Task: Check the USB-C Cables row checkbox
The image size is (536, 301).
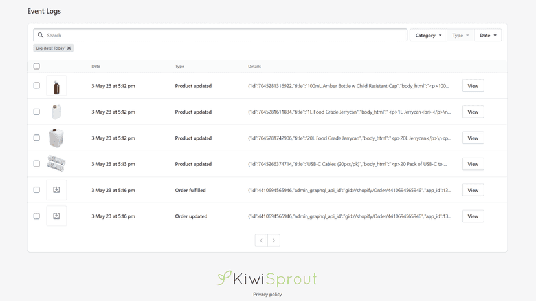Action: [37, 164]
